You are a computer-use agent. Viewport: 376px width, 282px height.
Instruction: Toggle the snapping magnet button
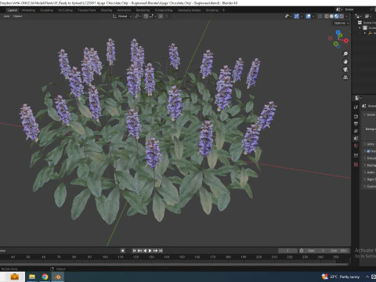point(146,16)
